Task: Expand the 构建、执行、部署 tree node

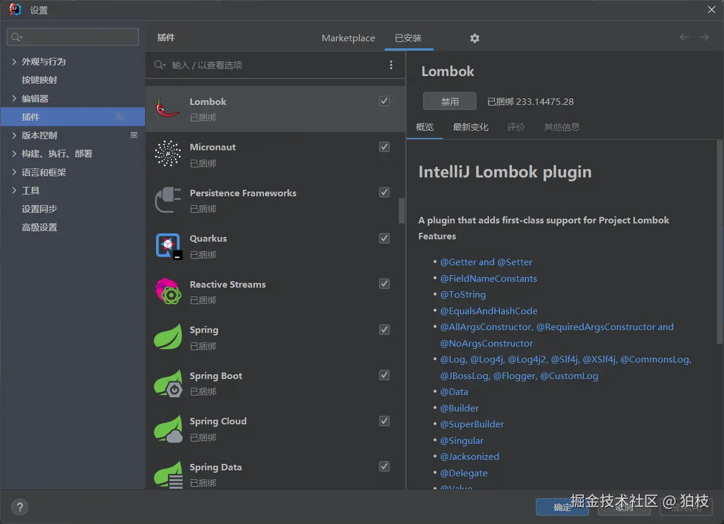Action: pyautogui.click(x=14, y=154)
